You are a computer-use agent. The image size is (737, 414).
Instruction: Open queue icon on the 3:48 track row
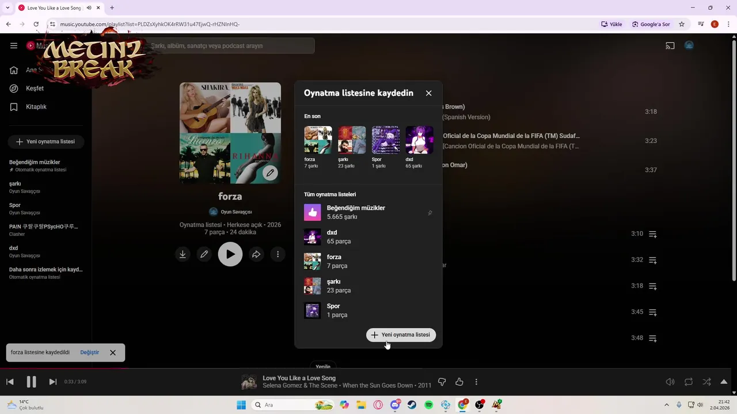[x=653, y=338]
